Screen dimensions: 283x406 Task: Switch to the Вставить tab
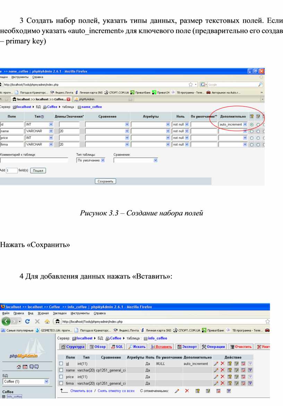tap(161, 346)
